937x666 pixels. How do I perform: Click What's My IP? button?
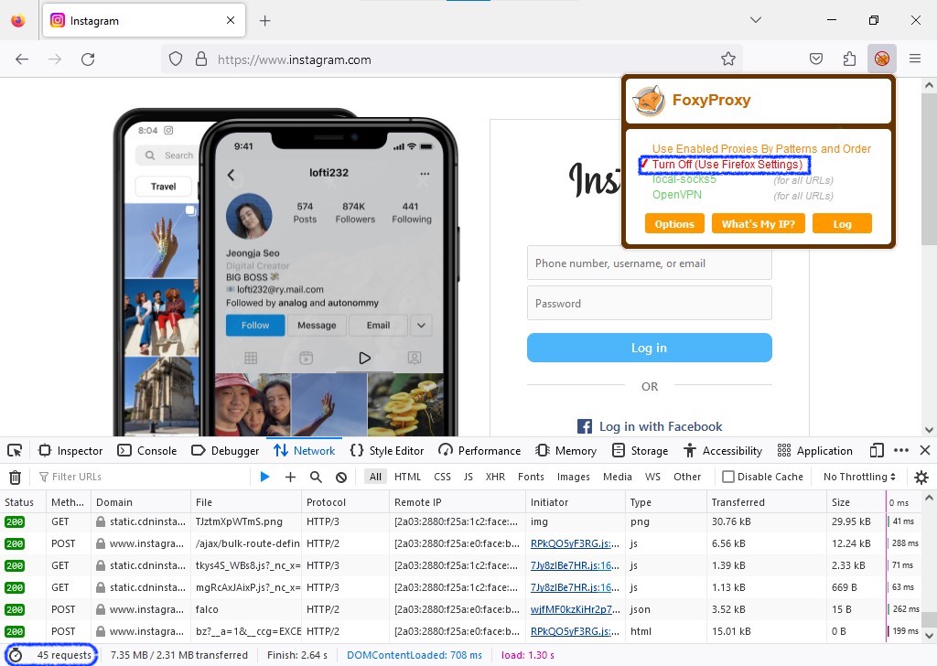759,224
